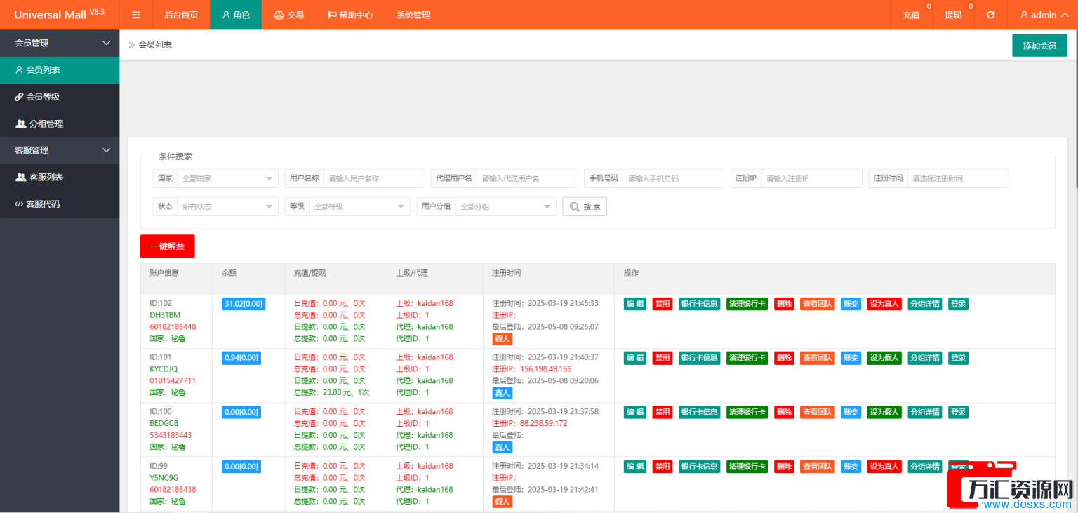The image size is (1078, 513).
Task: Click 设为真人 for user Y5NC9G
Action: 884,467
